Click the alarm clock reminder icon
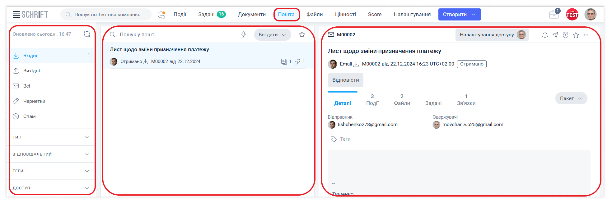This screenshot has width=612, height=204. [x=566, y=35]
